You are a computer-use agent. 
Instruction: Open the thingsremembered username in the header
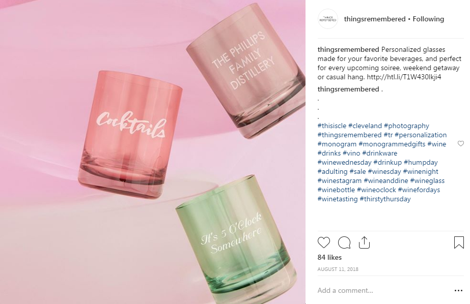point(375,19)
